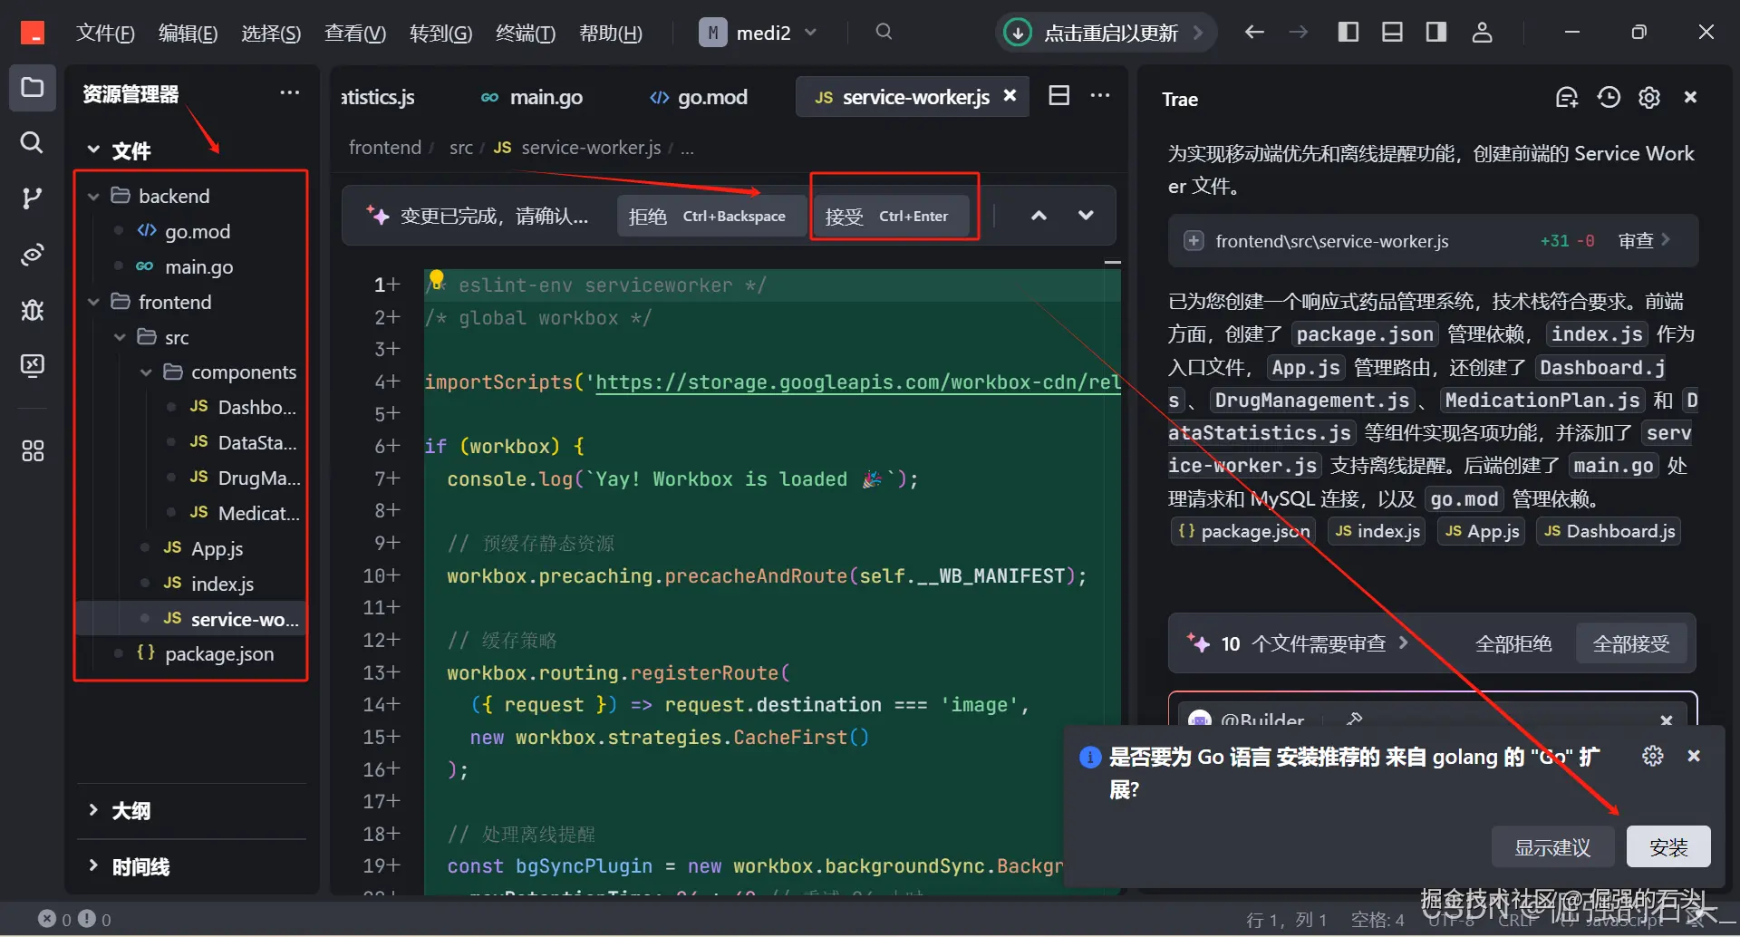Screen dimensions: 1740x937
Task: Open the Search view in activity bar
Action: click(x=33, y=142)
